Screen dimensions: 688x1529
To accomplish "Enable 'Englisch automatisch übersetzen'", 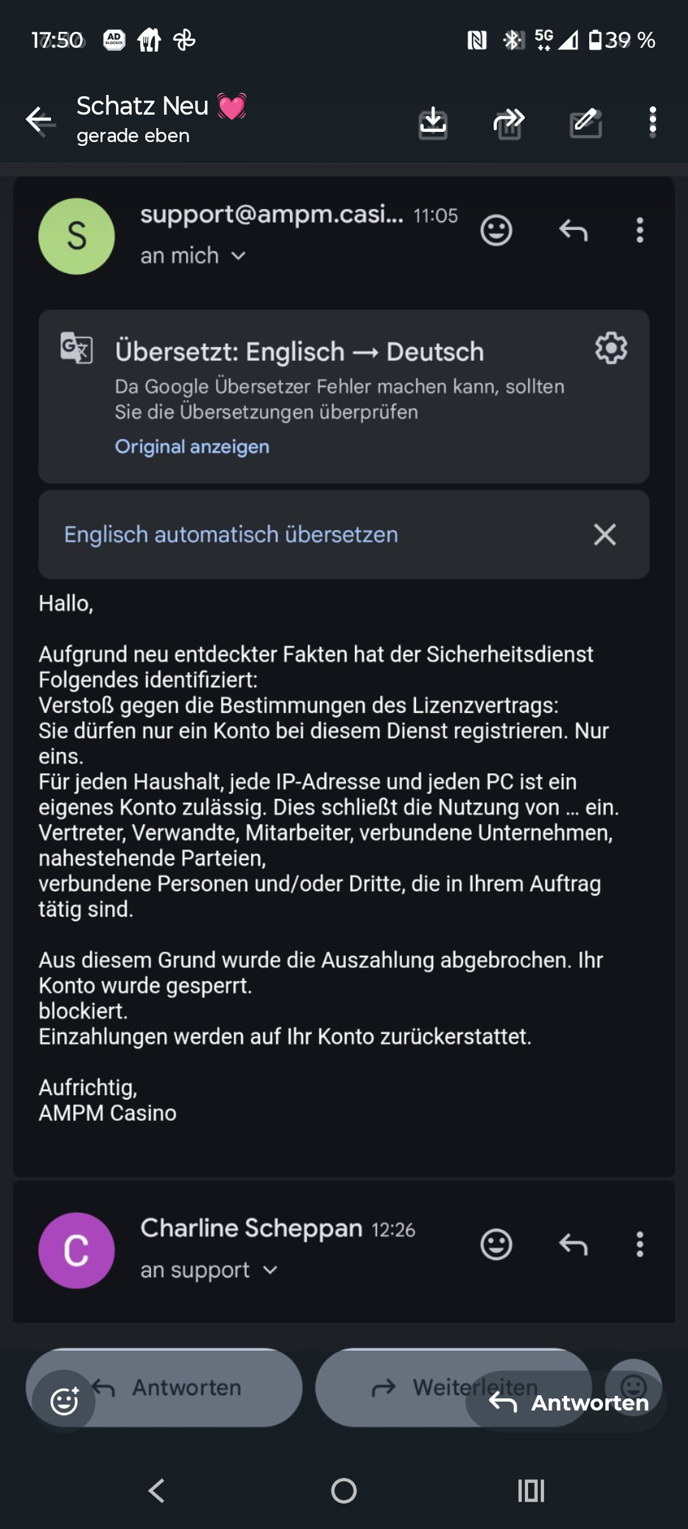I will tap(231, 535).
